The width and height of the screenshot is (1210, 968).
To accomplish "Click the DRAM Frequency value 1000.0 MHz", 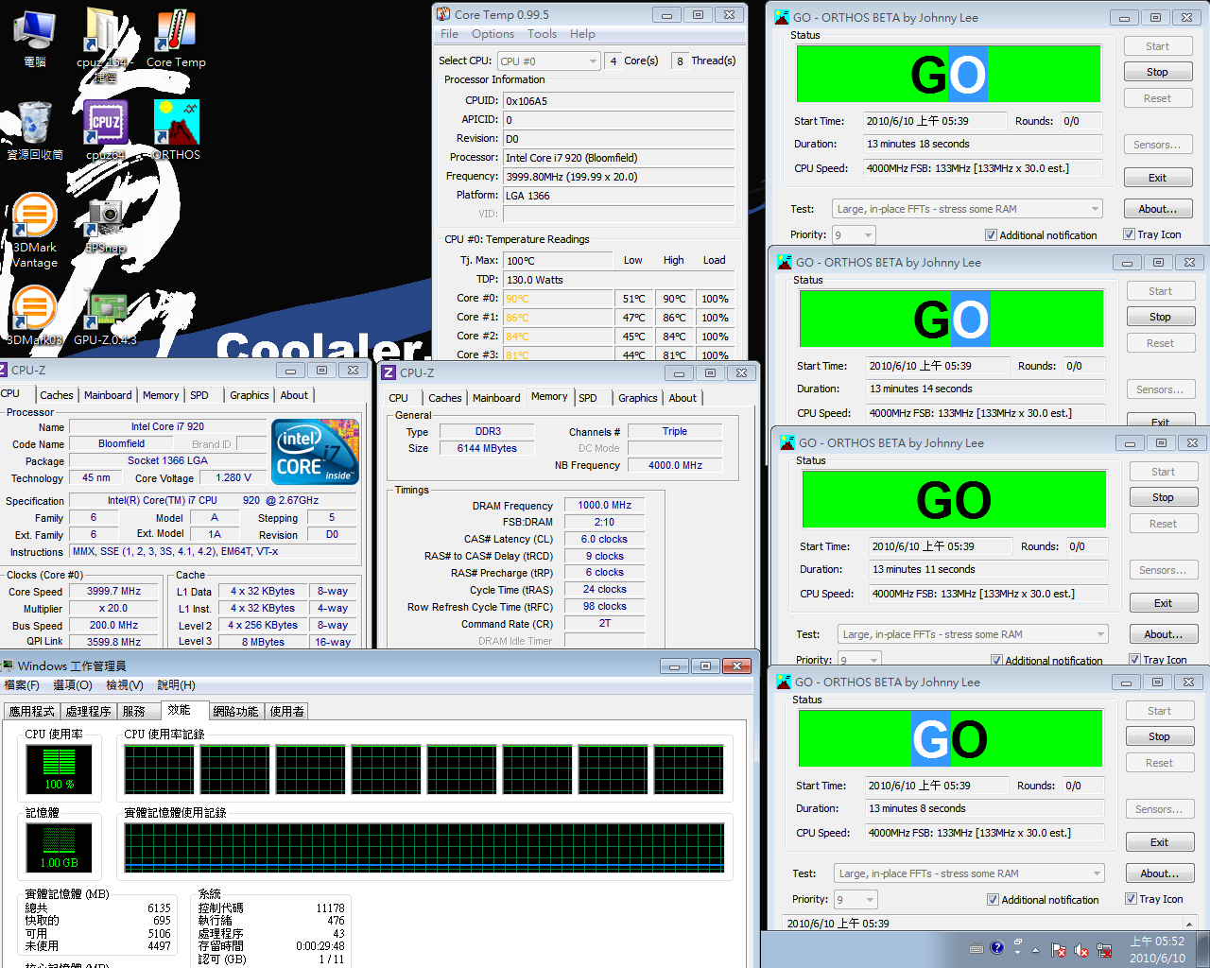I will [604, 505].
